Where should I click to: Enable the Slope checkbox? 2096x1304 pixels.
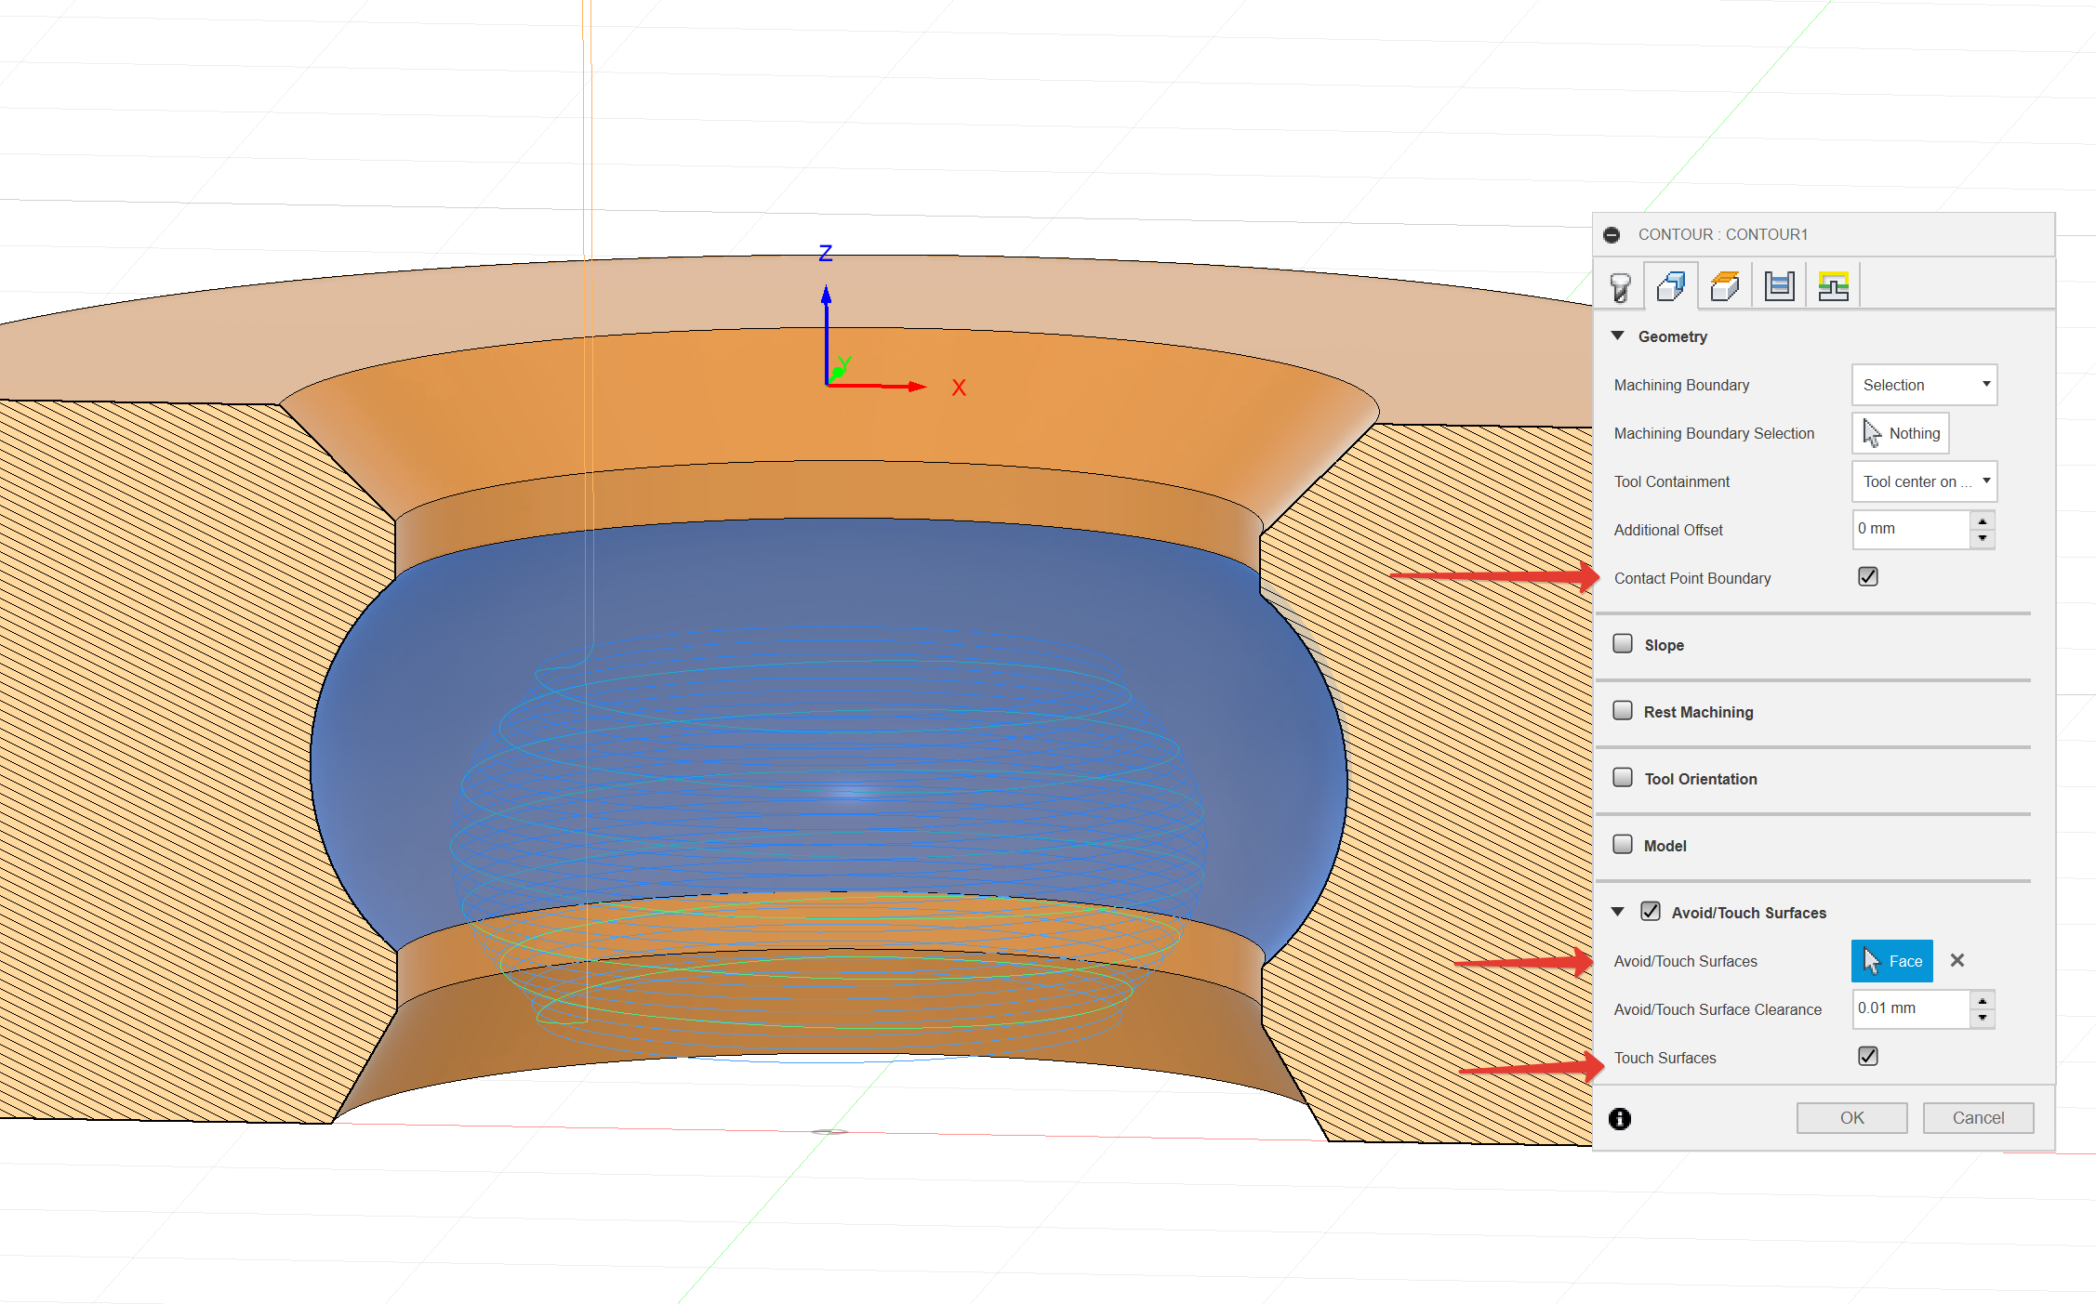pos(1623,644)
